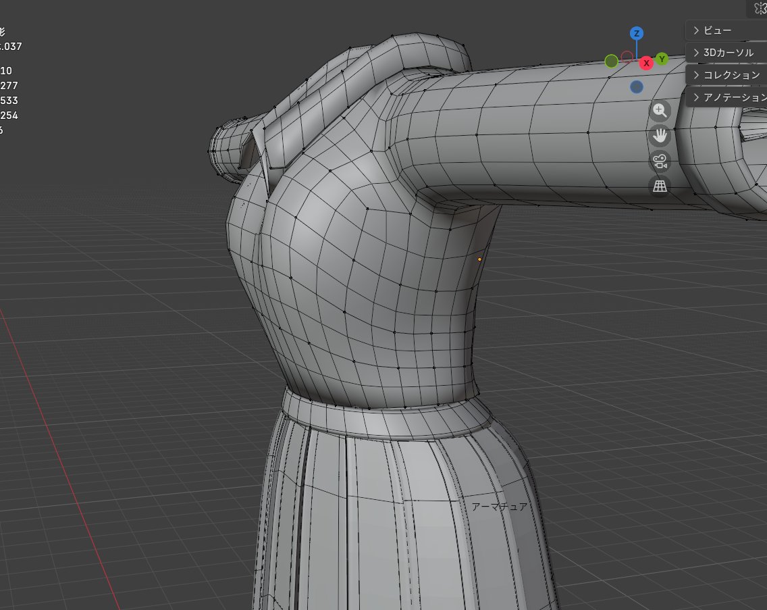Click the magnifier zoom view icon
This screenshot has height=610, width=767.
click(x=660, y=111)
